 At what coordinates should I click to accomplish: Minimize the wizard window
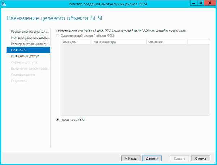tap(194, 3)
